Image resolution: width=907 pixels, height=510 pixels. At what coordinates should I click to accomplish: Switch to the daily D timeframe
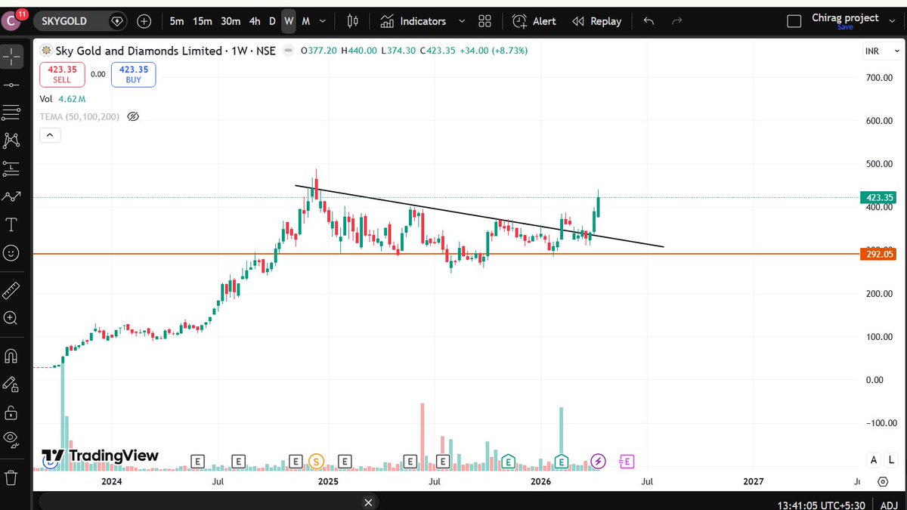[x=272, y=21]
